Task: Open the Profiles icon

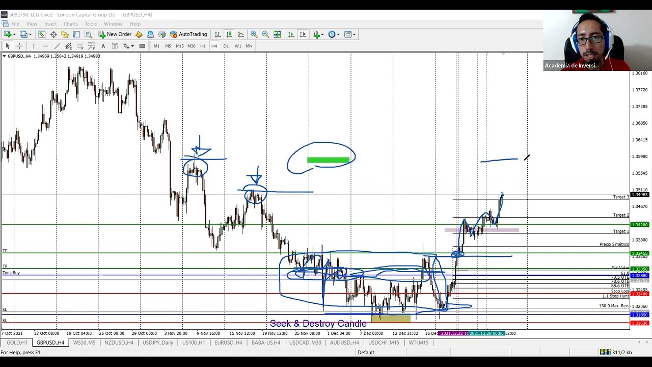Action: tap(24, 34)
